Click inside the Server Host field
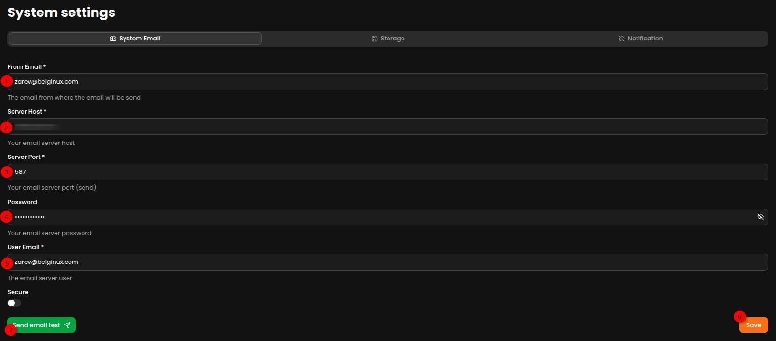Viewport: 776px width, 341px height. (x=388, y=127)
